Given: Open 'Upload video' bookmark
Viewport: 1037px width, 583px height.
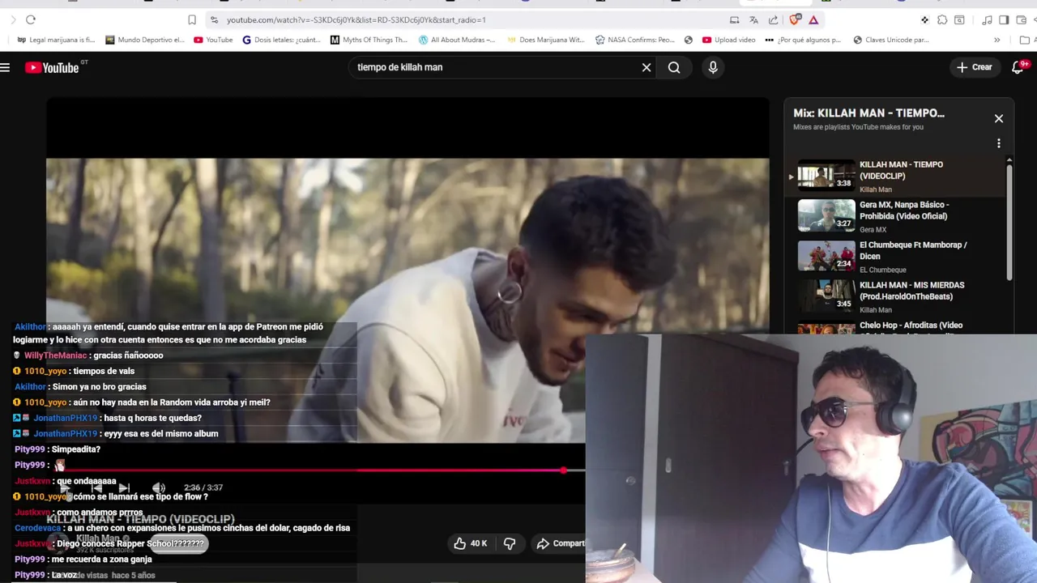Looking at the screenshot, I should pyautogui.click(x=729, y=40).
